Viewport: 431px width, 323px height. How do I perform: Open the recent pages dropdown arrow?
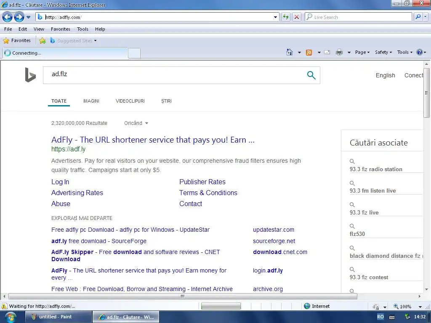28,17
